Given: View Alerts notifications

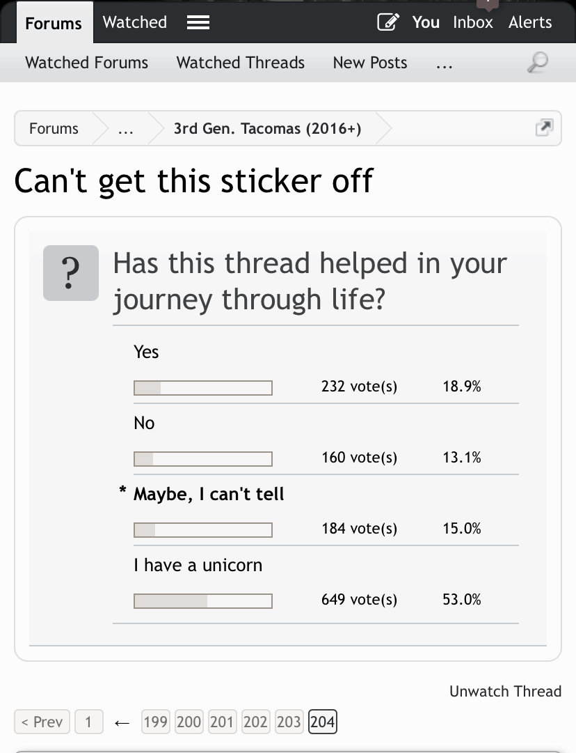Looking at the screenshot, I should click(x=530, y=22).
